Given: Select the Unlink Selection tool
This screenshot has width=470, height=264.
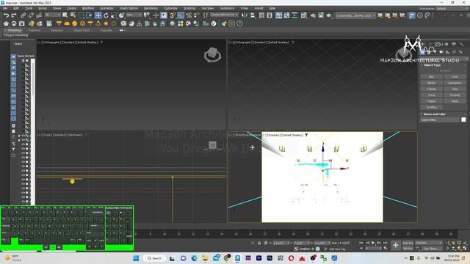Looking at the screenshot, I should click(x=31, y=15).
